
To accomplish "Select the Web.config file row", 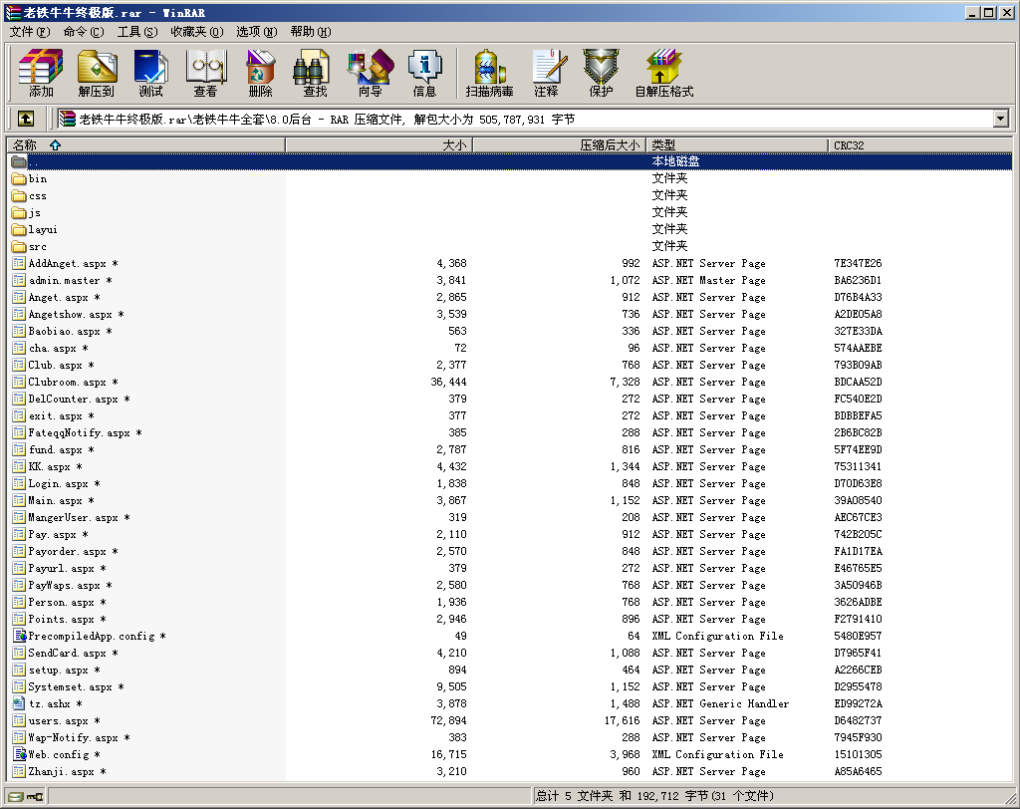I will pyautogui.click(x=59, y=755).
